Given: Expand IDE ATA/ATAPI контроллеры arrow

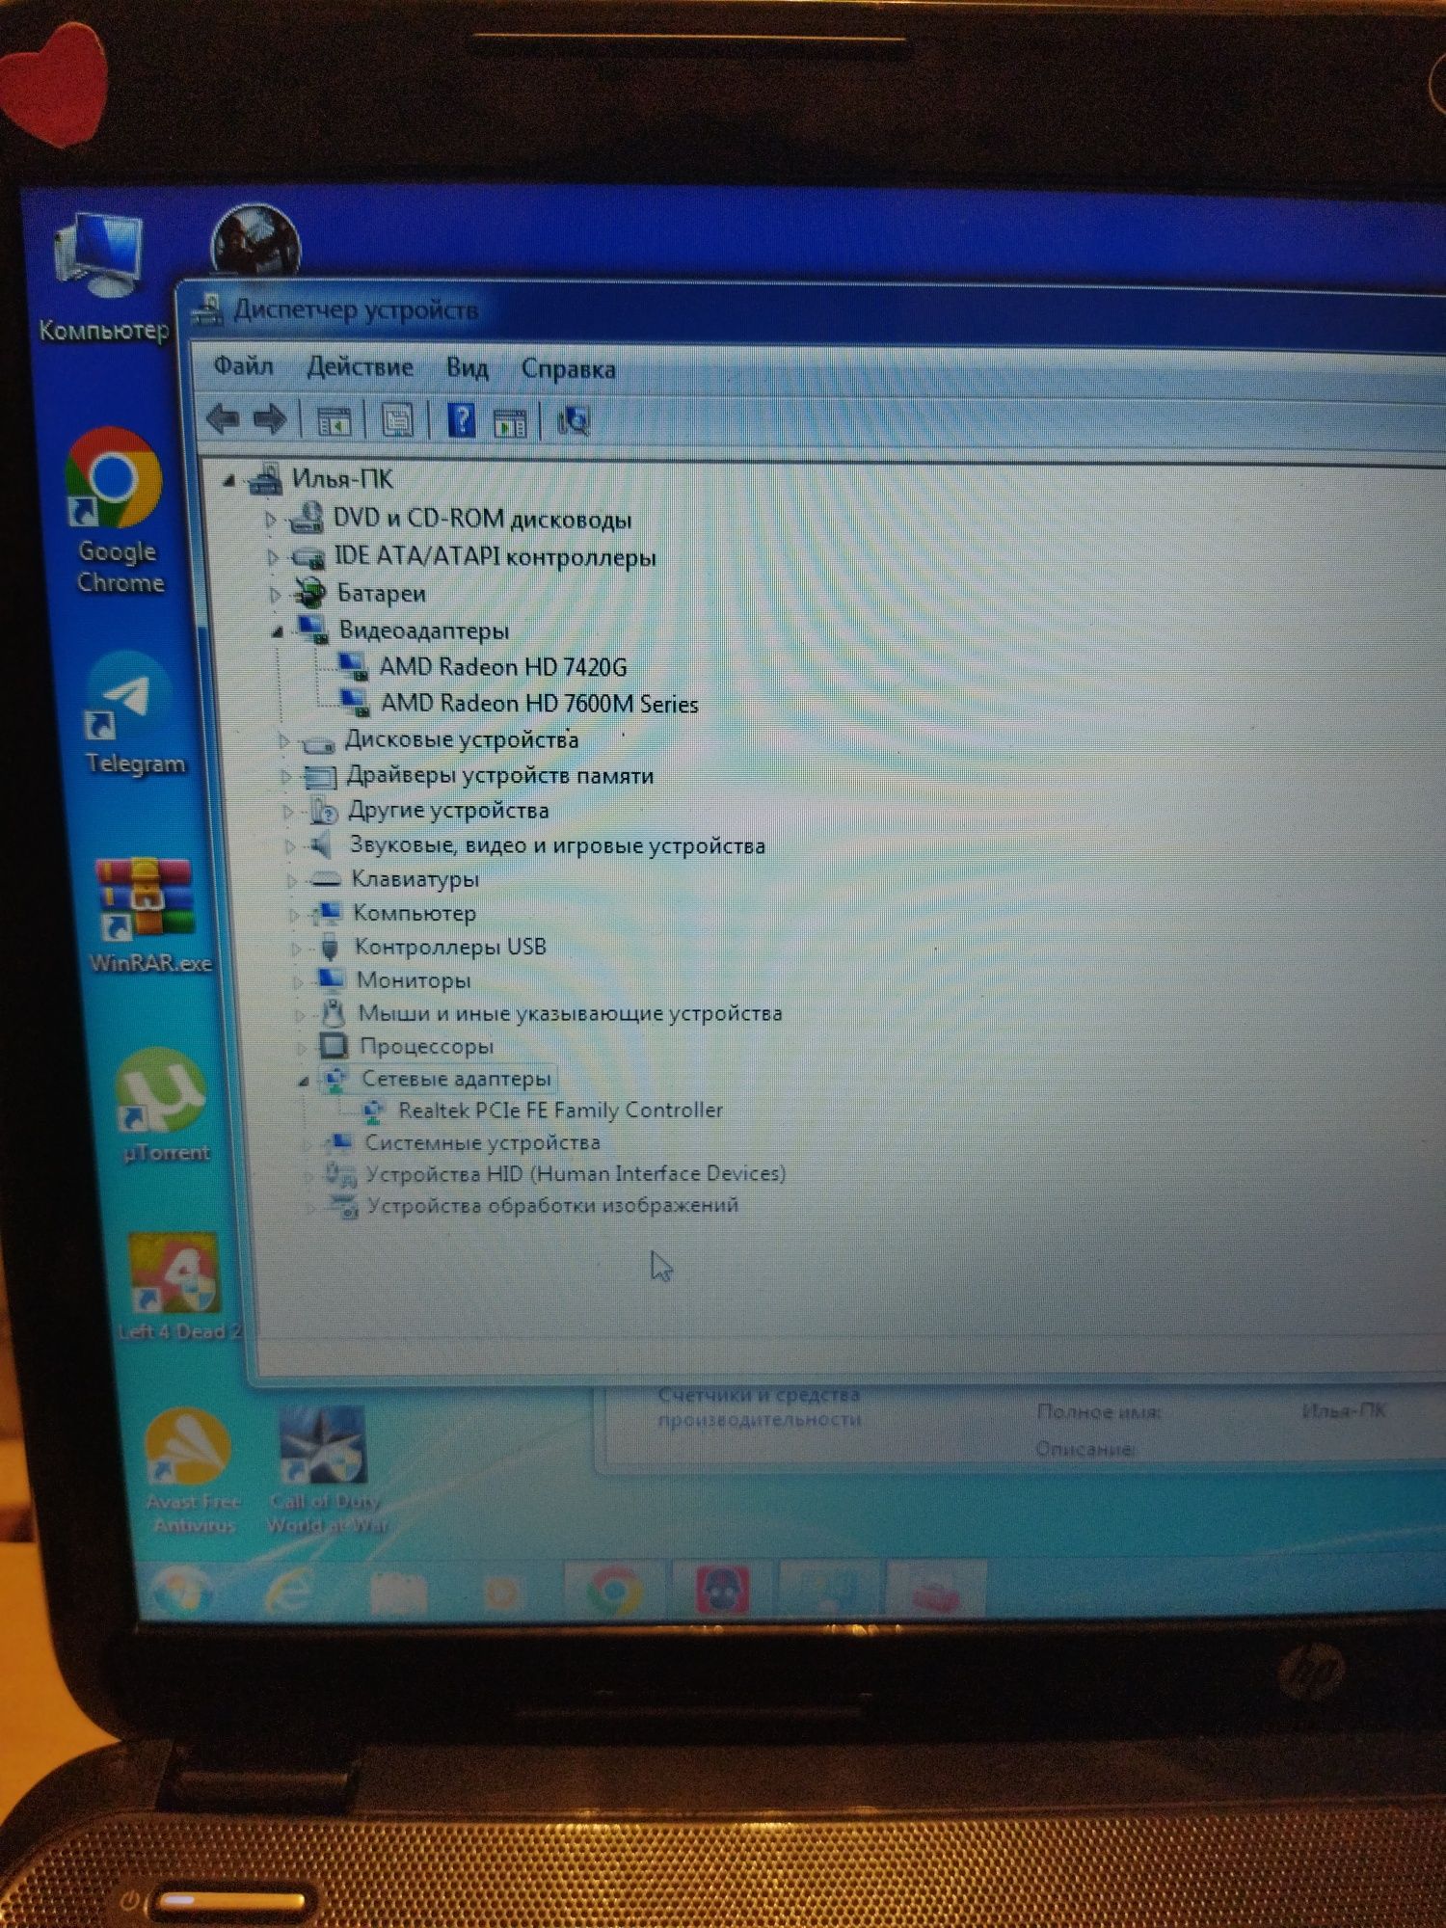Looking at the screenshot, I should tap(273, 557).
